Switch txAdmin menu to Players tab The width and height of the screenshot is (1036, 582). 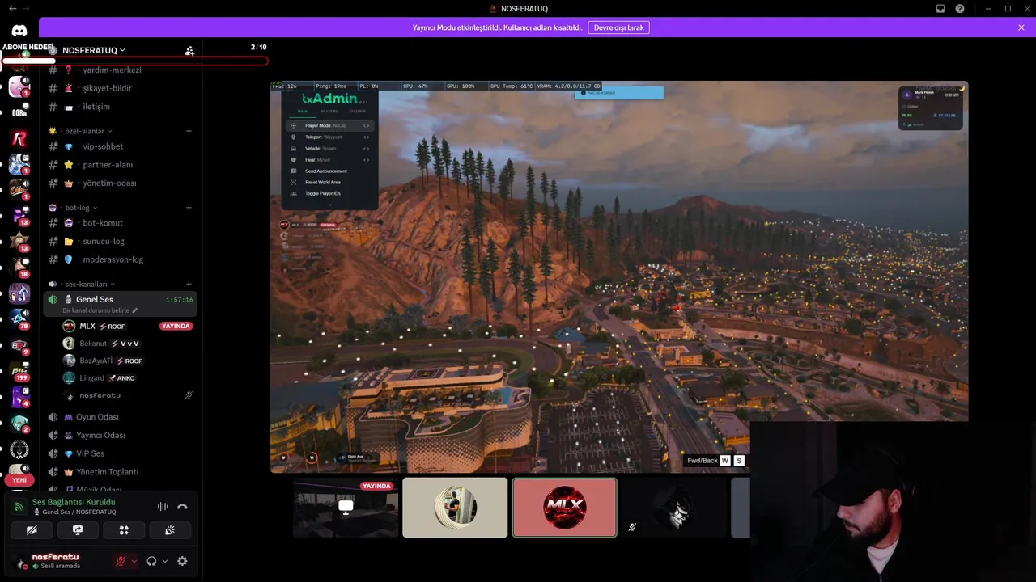329,111
